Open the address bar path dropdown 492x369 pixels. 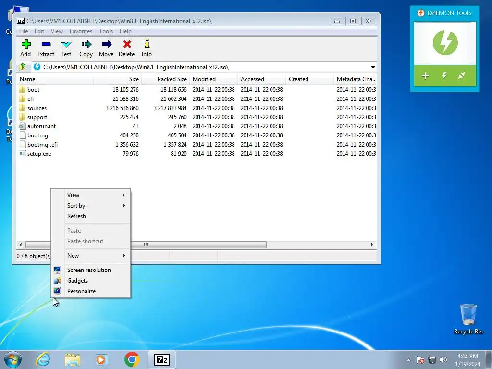click(x=373, y=67)
